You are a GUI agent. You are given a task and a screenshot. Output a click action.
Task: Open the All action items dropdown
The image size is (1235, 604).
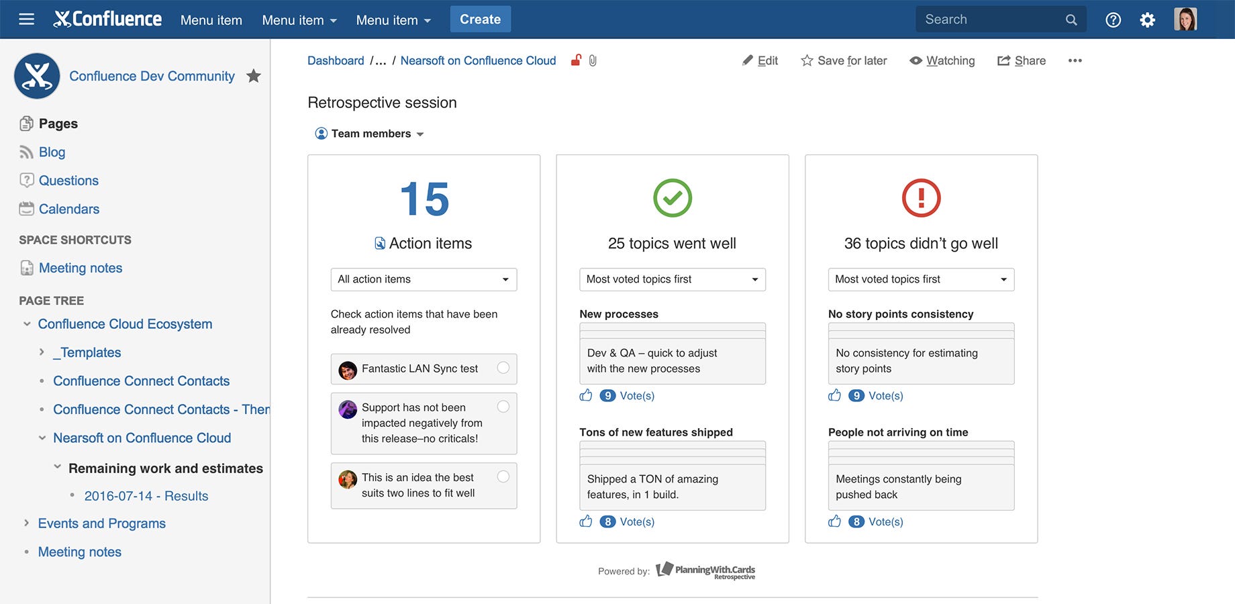point(424,279)
